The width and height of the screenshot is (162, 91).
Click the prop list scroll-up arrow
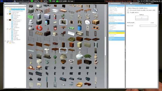pos(105,5)
